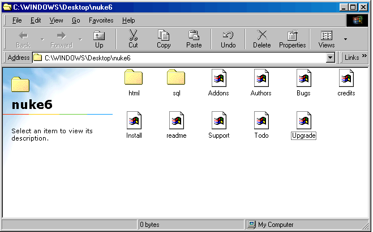Click the Undo toolbar icon
Screen dimensions: 373x232
(228, 36)
